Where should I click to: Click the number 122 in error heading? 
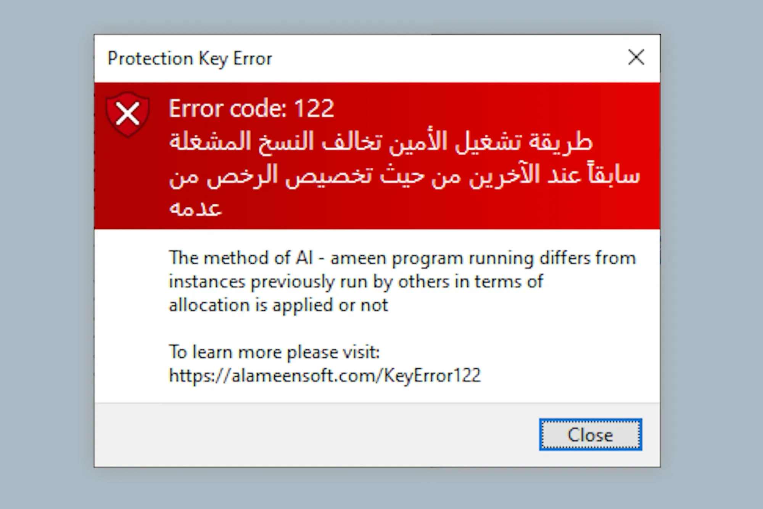point(314,108)
